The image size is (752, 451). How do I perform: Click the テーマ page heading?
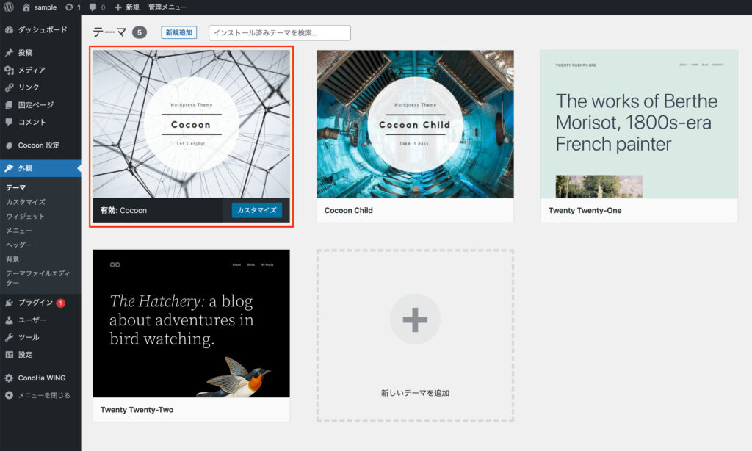(110, 32)
